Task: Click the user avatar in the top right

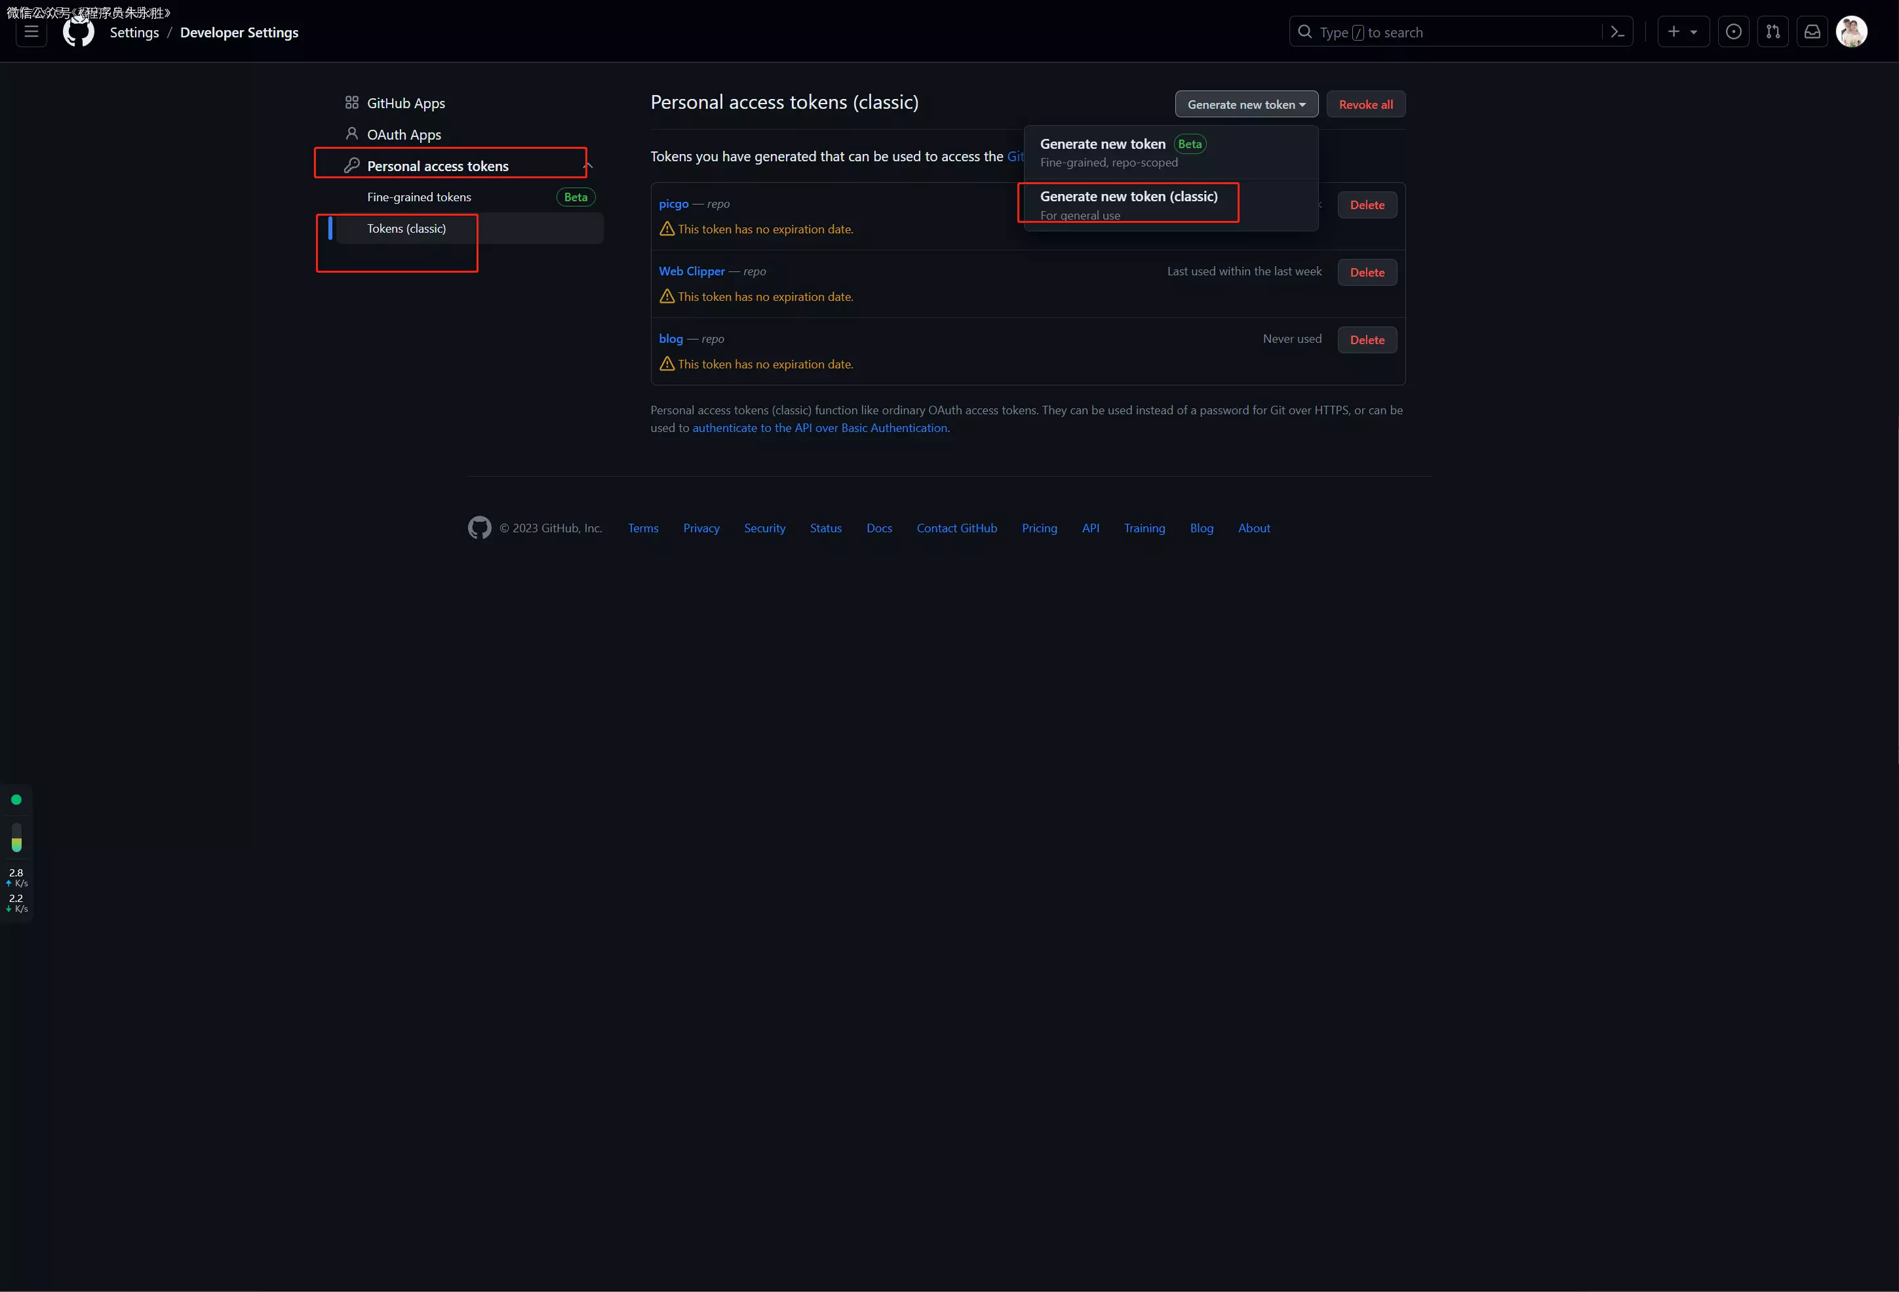Action: click(x=1850, y=32)
